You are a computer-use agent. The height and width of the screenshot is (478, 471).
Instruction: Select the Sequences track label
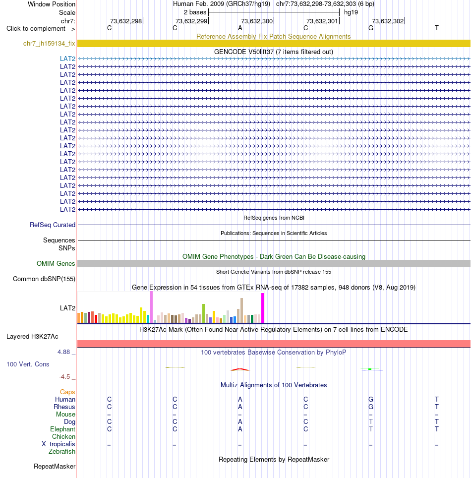pos(59,240)
